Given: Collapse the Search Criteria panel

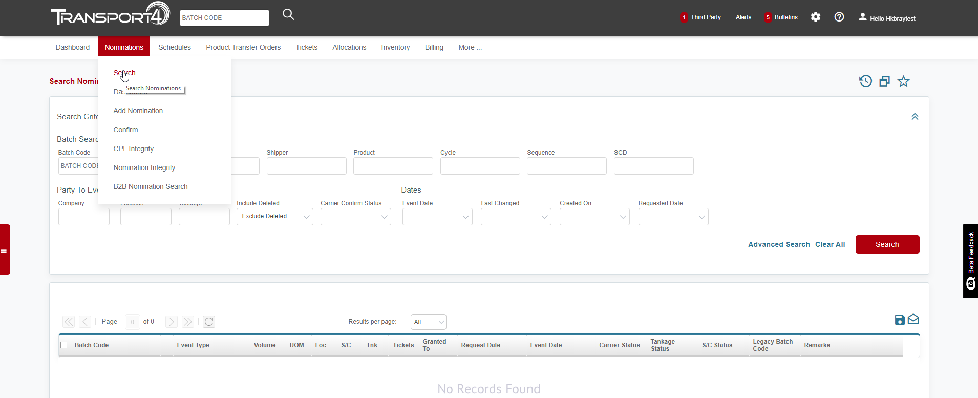Looking at the screenshot, I should point(915,117).
